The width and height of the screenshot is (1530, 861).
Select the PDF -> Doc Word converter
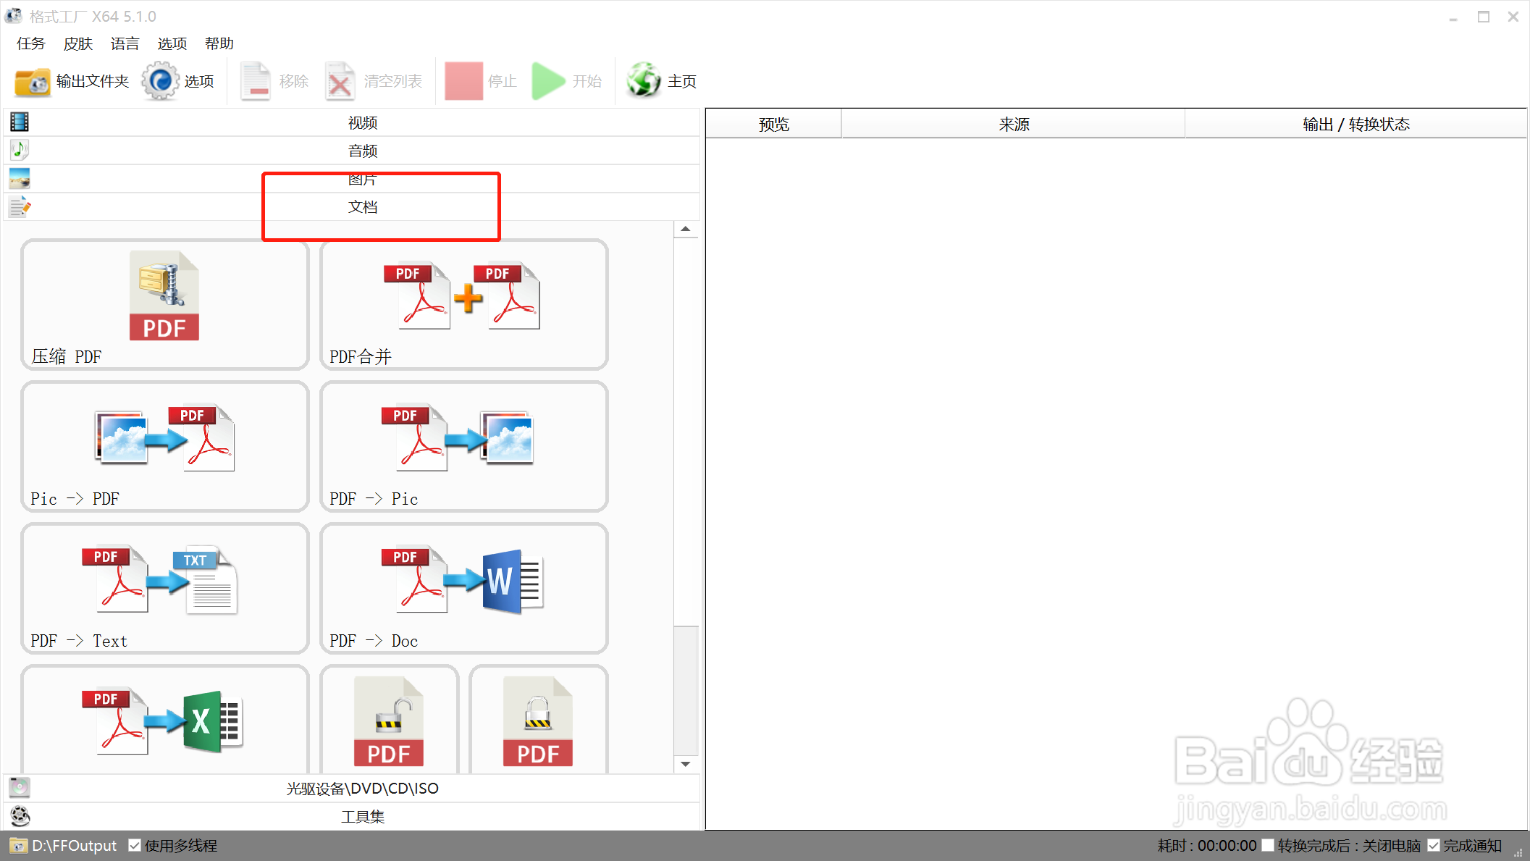pyautogui.click(x=463, y=581)
